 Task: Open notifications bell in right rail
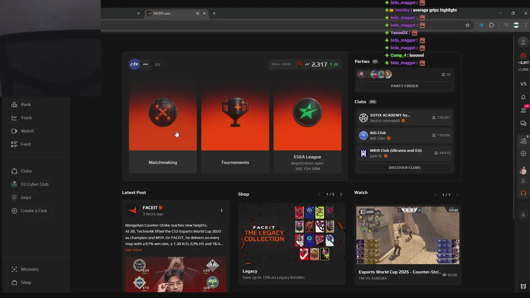tap(523, 97)
